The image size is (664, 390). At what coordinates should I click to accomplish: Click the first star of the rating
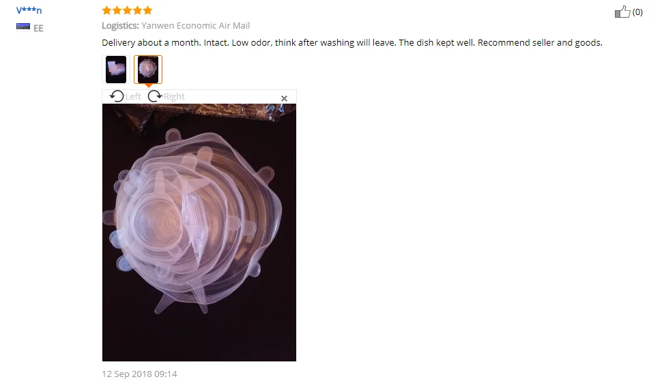[106, 10]
